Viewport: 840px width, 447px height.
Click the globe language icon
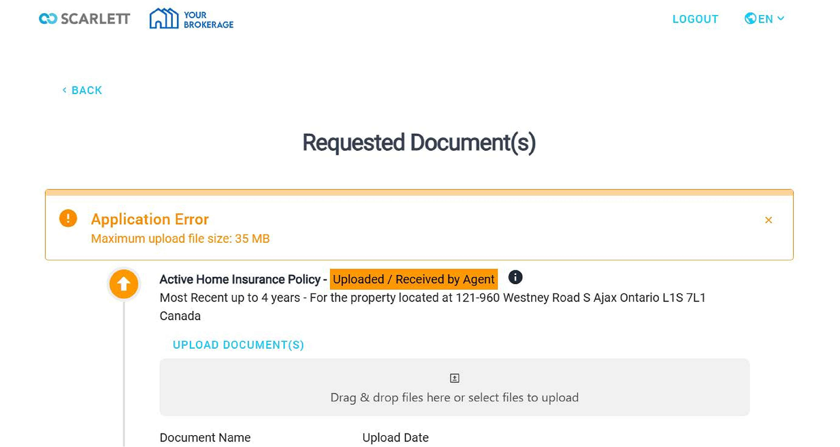coord(749,19)
